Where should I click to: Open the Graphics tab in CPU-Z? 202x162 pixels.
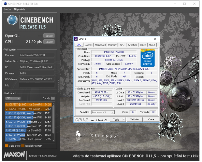point(132,45)
